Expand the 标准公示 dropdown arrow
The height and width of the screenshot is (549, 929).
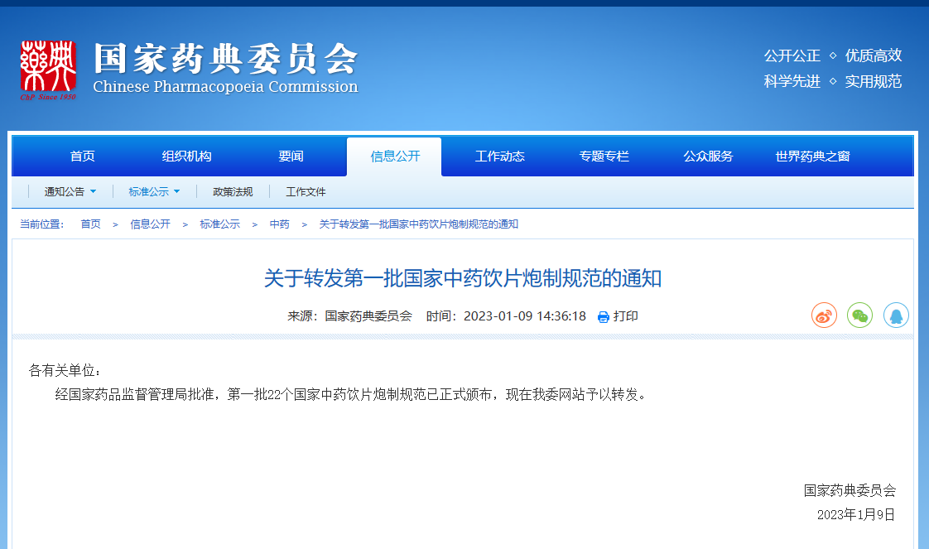[176, 191]
